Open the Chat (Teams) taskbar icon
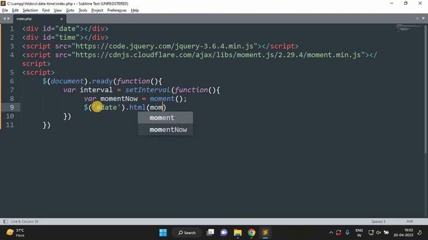Viewport: 428px width, 240px height. point(224,233)
